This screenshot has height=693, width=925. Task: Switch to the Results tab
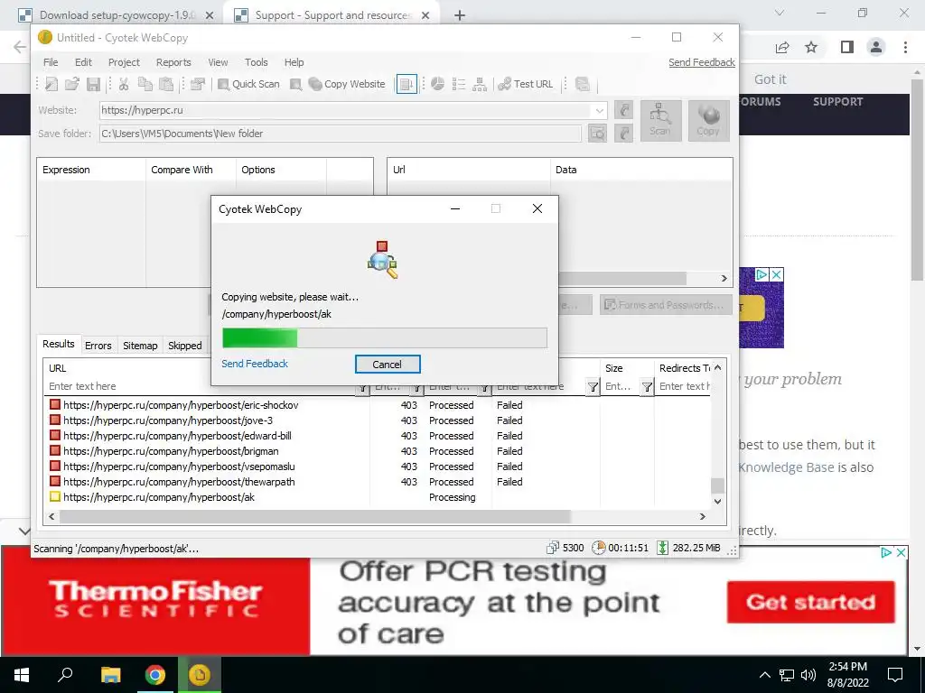59,344
